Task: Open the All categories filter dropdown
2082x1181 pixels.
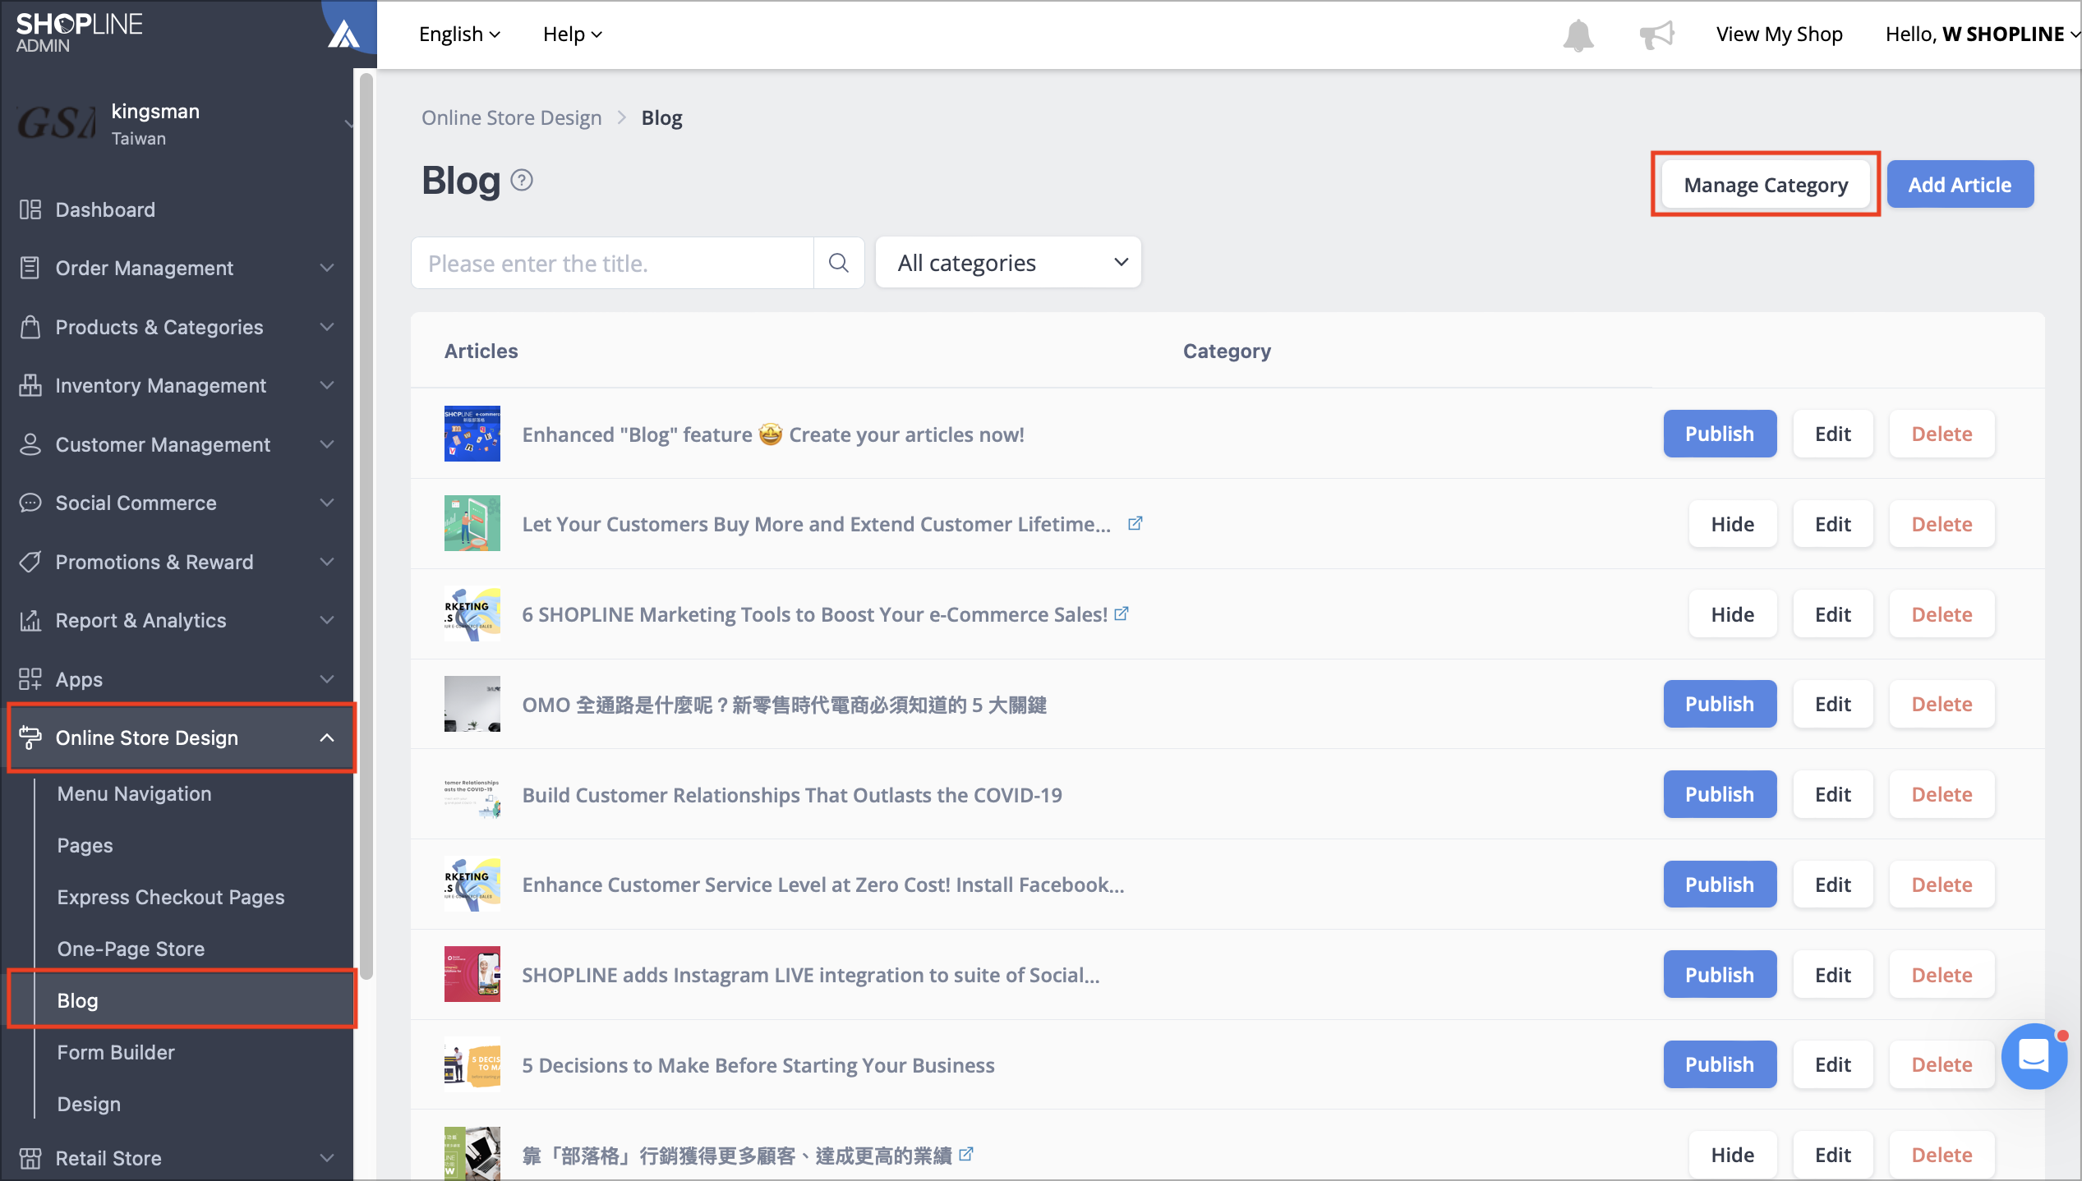Action: pos(1008,263)
